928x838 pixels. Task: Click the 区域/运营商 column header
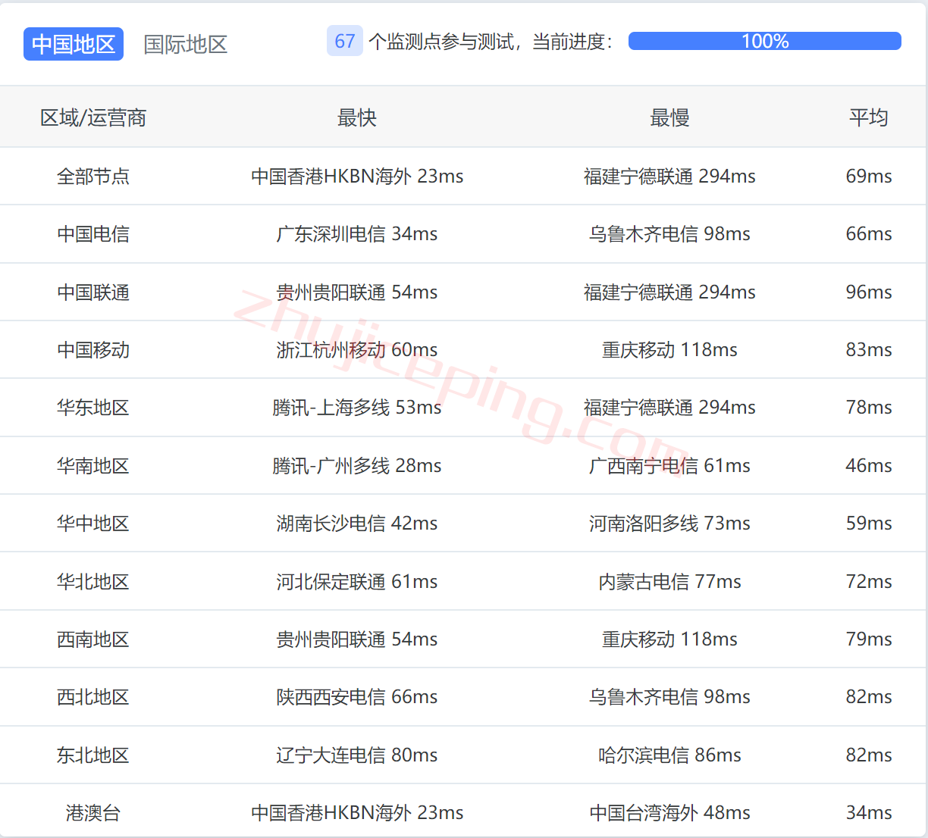[93, 117]
